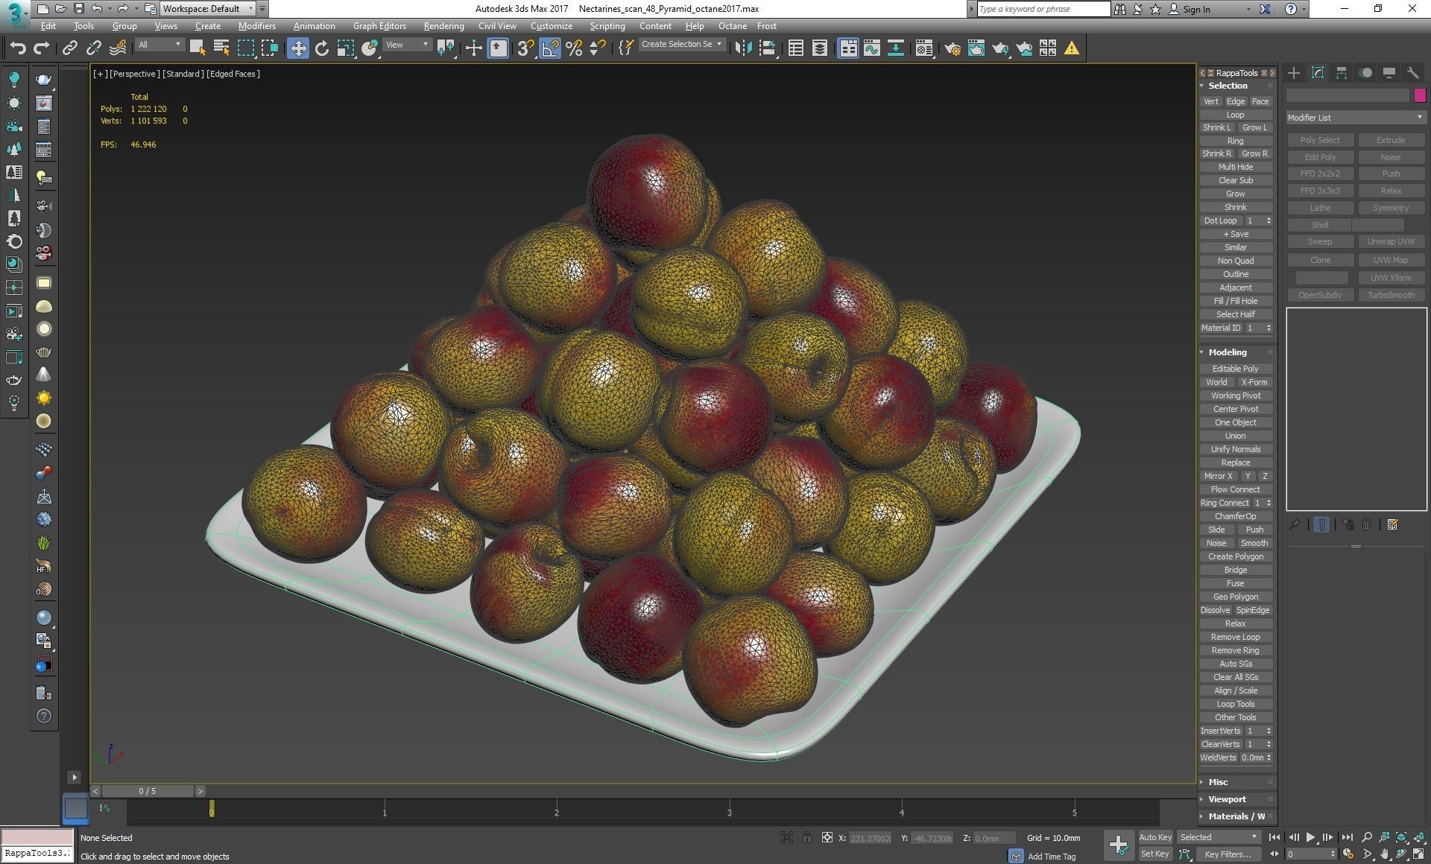This screenshot has width=1431, height=864.
Task: Open the Align tool icon
Action: [767, 48]
